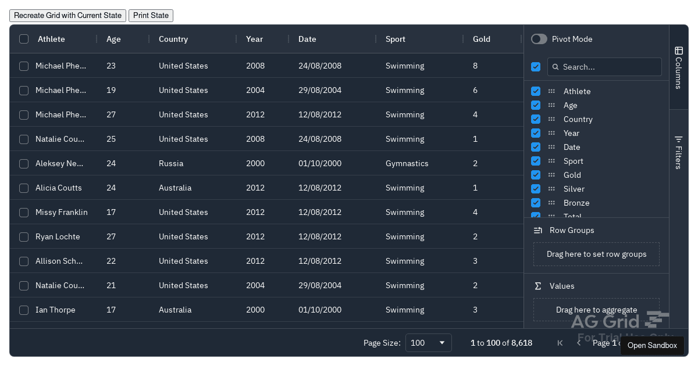
Task: Click the Values sigma aggregation icon
Action: click(537, 286)
